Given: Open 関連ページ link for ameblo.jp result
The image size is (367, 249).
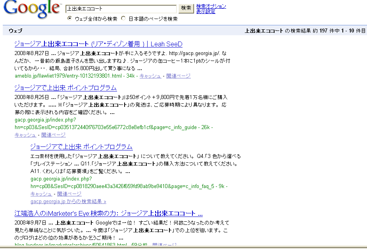Looking at the screenshot, I should coord(179,76).
